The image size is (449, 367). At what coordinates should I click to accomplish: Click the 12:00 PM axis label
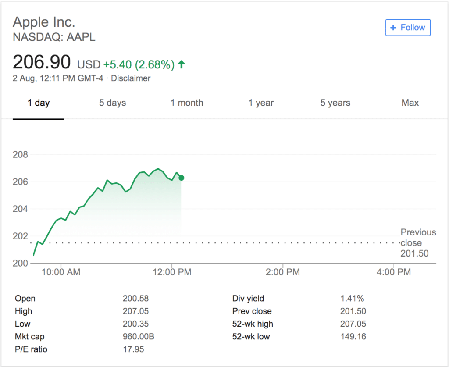point(172,272)
